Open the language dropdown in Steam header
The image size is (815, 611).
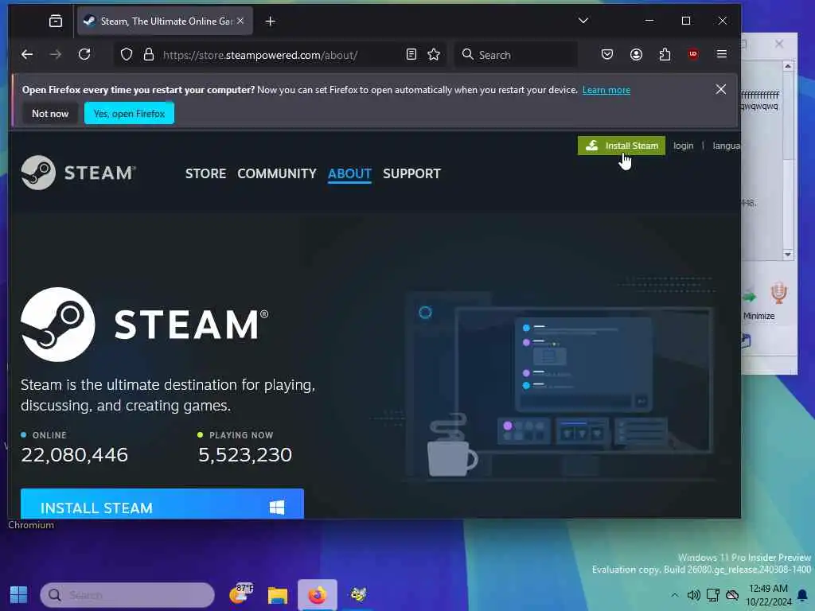(x=726, y=146)
